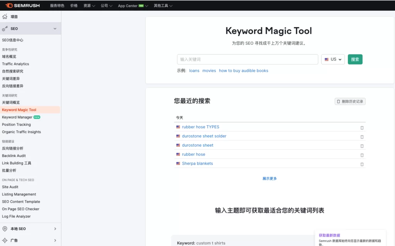The width and height of the screenshot is (395, 246).
Task: Open 关键词概览
Action: tap(11, 102)
